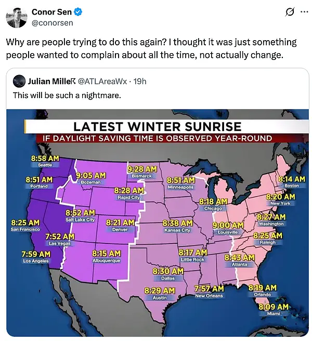The width and height of the screenshot is (312, 341).
Task: Click the Grok slash-circle icon
Action: (x=290, y=12)
